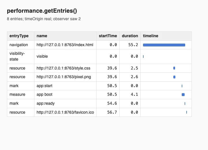This screenshot has height=150, width=208.
Task: Select the 4.1 duration value
Action: [134, 95]
